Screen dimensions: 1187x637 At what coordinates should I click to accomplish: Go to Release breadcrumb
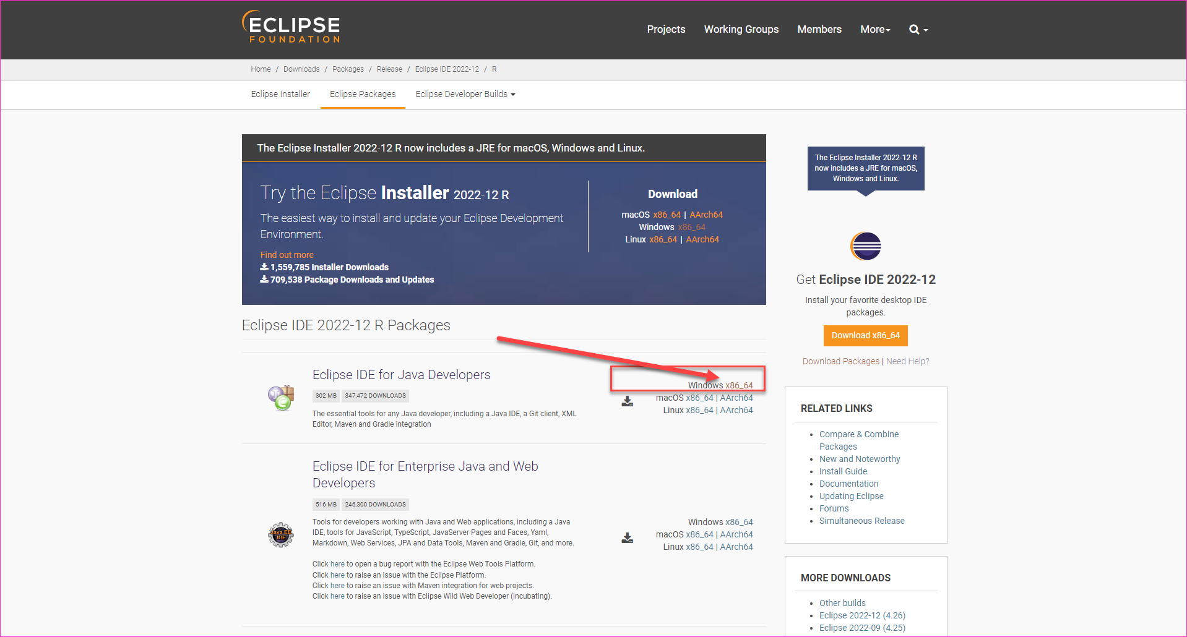click(389, 69)
